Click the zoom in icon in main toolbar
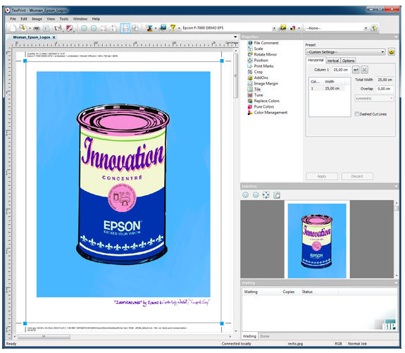 [x=84, y=28]
